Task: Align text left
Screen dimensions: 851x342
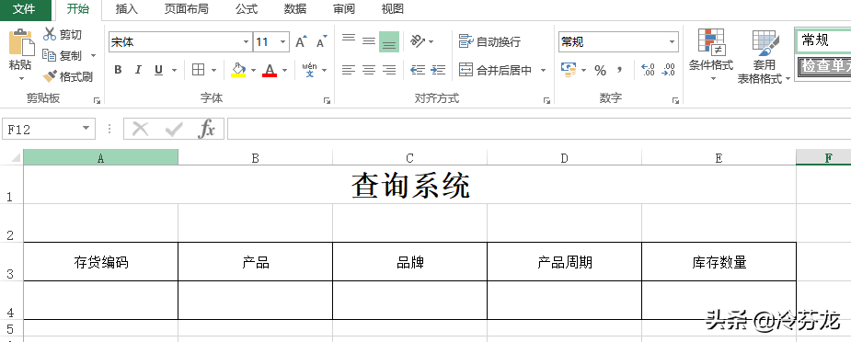Action: point(349,70)
